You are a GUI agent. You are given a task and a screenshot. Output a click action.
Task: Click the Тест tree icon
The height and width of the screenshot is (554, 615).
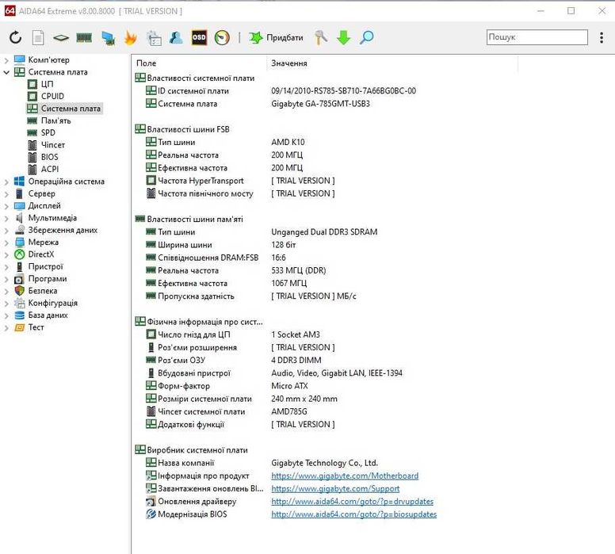19,327
